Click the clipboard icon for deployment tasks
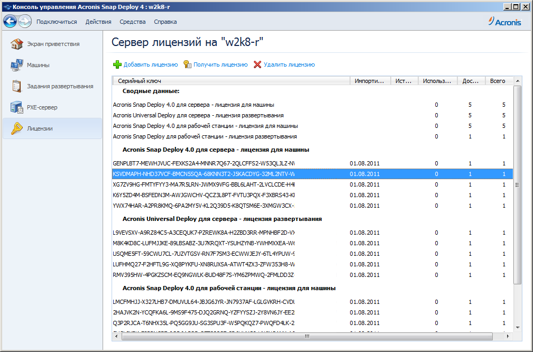This screenshot has height=352, width=533. pyautogui.click(x=16, y=86)
